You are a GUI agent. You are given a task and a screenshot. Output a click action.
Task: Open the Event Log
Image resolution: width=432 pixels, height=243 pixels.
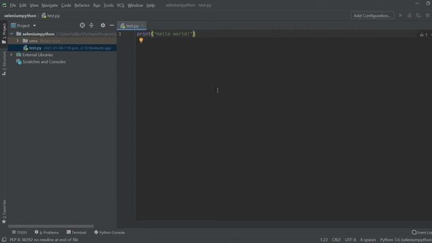[x=421, y=232]
